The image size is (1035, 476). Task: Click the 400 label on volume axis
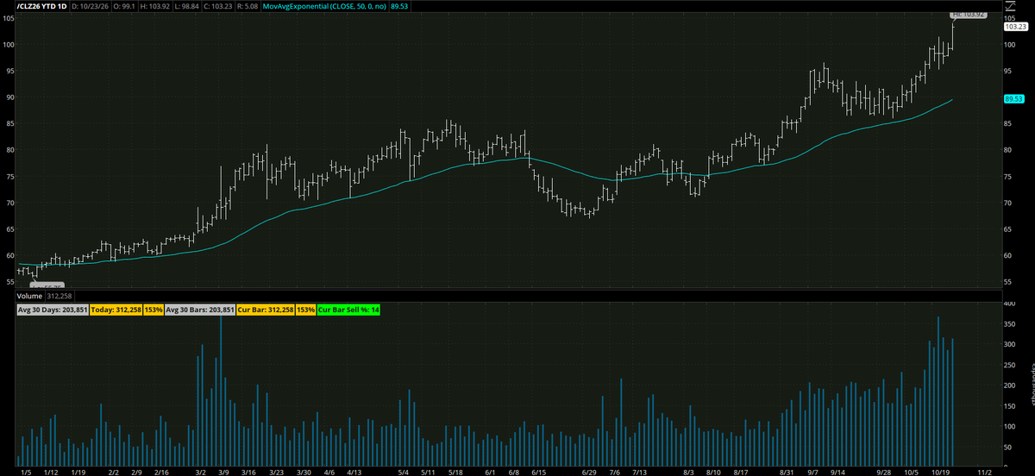point(1011,304)
